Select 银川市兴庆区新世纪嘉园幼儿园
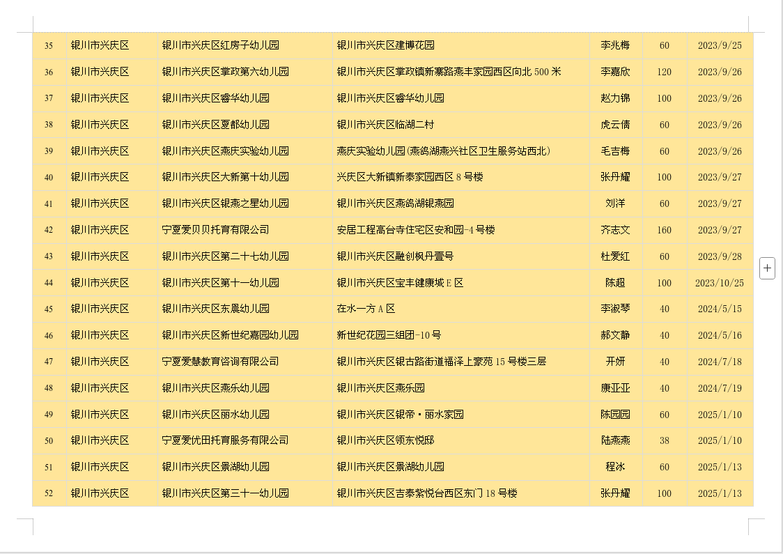 click(230, 336)
